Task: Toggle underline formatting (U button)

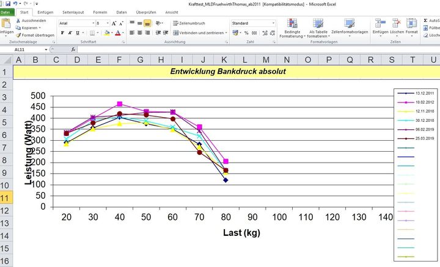Action: 78,33
